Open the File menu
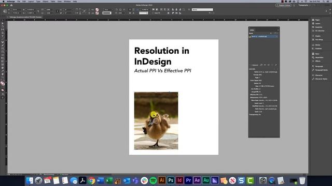332x186 pixels. pos(19,1)
